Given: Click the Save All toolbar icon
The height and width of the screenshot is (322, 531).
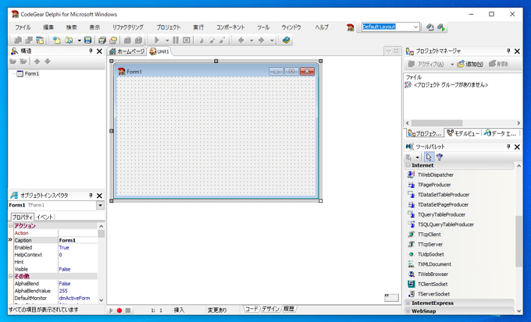Looking at the screenshot, I should click(x=102, y=41).
